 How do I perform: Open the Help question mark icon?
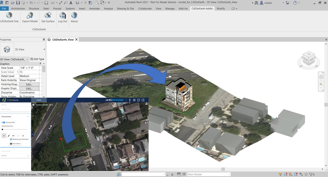(295, 3)
